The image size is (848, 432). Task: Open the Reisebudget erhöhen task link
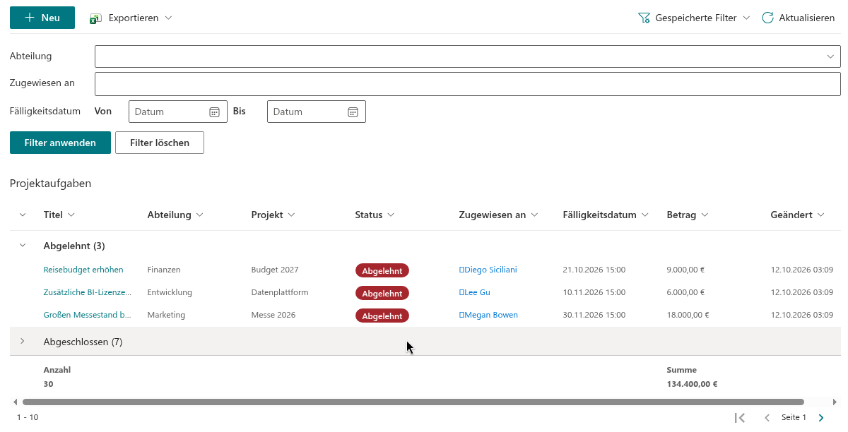(83, 270)
